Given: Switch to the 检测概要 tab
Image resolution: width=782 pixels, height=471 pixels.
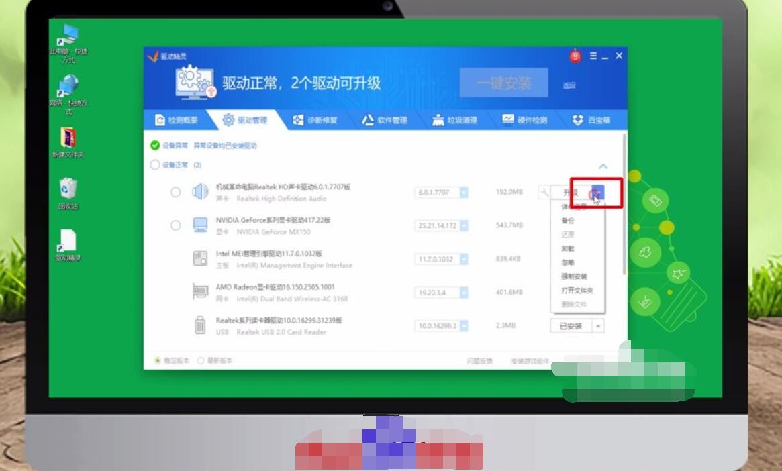Looking at the screenshot, I should coord(177,120).
